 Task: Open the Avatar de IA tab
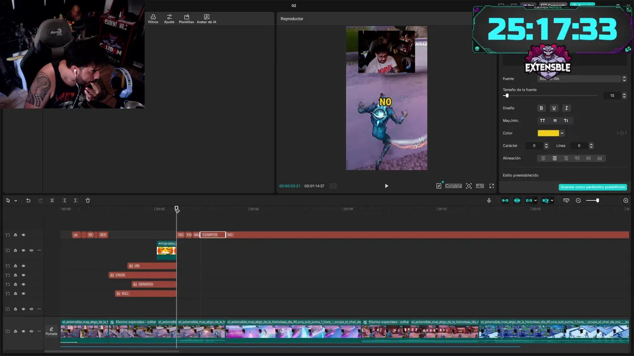point(207,19)
